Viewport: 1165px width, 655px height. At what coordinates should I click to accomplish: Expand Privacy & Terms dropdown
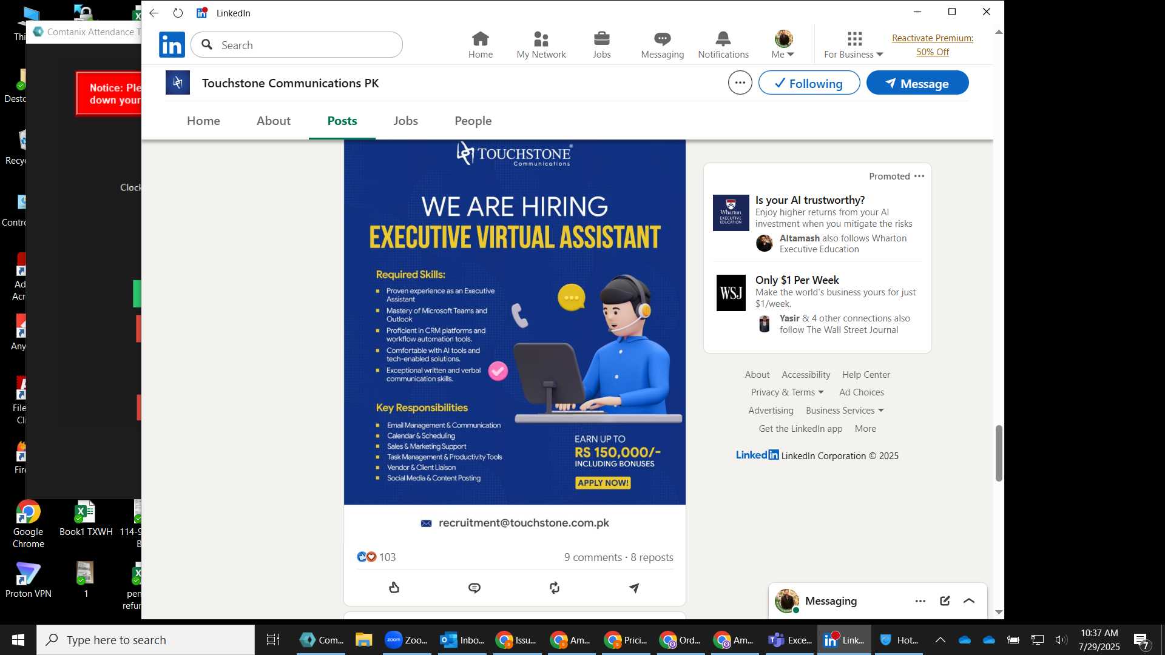(787, 392)
